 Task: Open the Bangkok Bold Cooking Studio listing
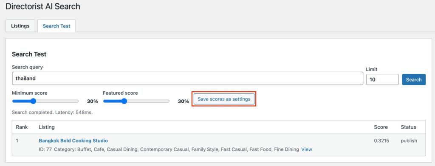click(x=73, y=141)
